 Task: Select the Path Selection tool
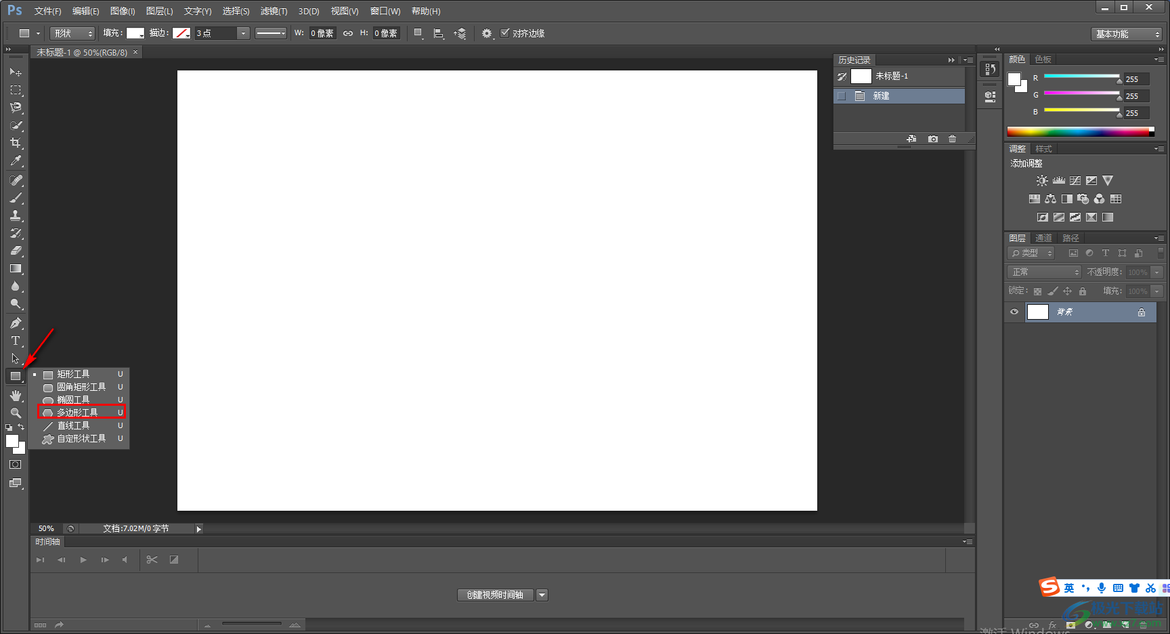(15, 358)
